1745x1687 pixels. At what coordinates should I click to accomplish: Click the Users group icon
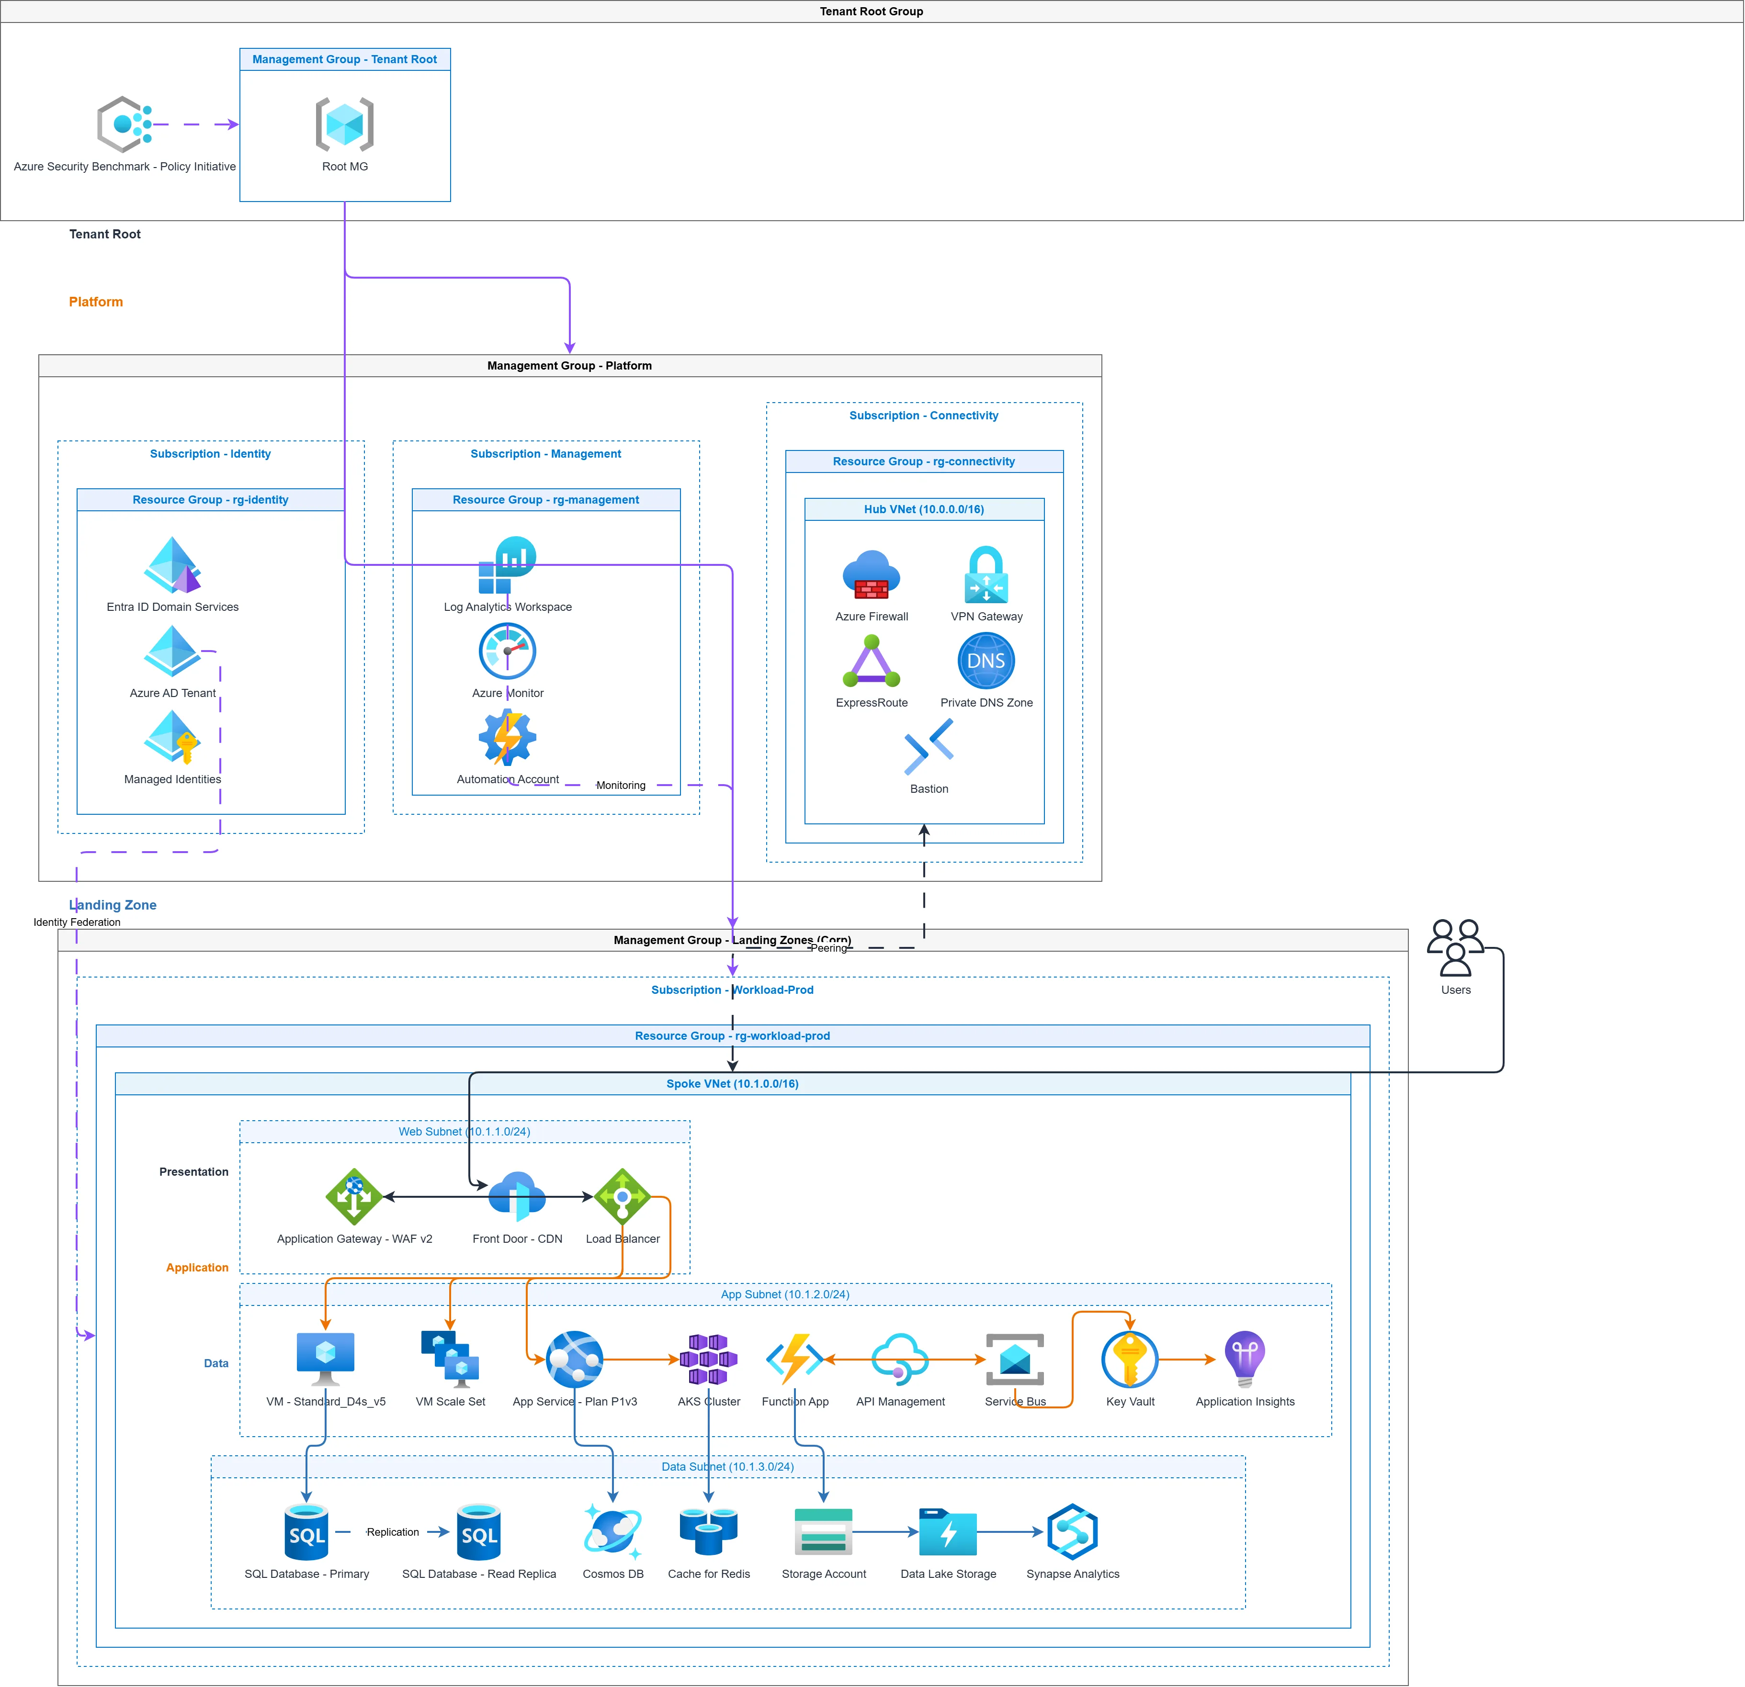(1456, 948)
